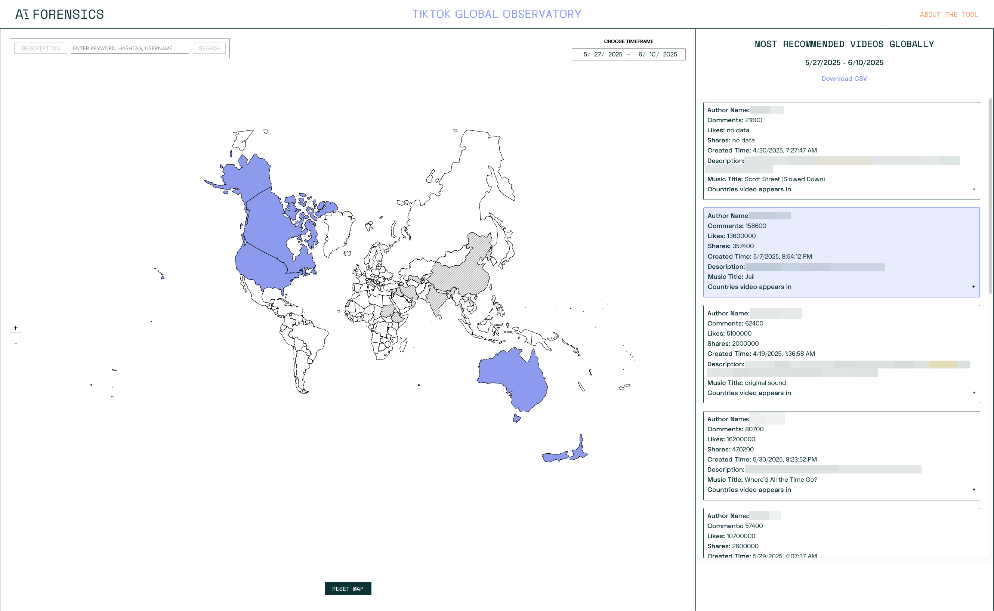This screenshot has width=994, height=611.
Task: Open the Description search type selector
Action: [40, 49]
